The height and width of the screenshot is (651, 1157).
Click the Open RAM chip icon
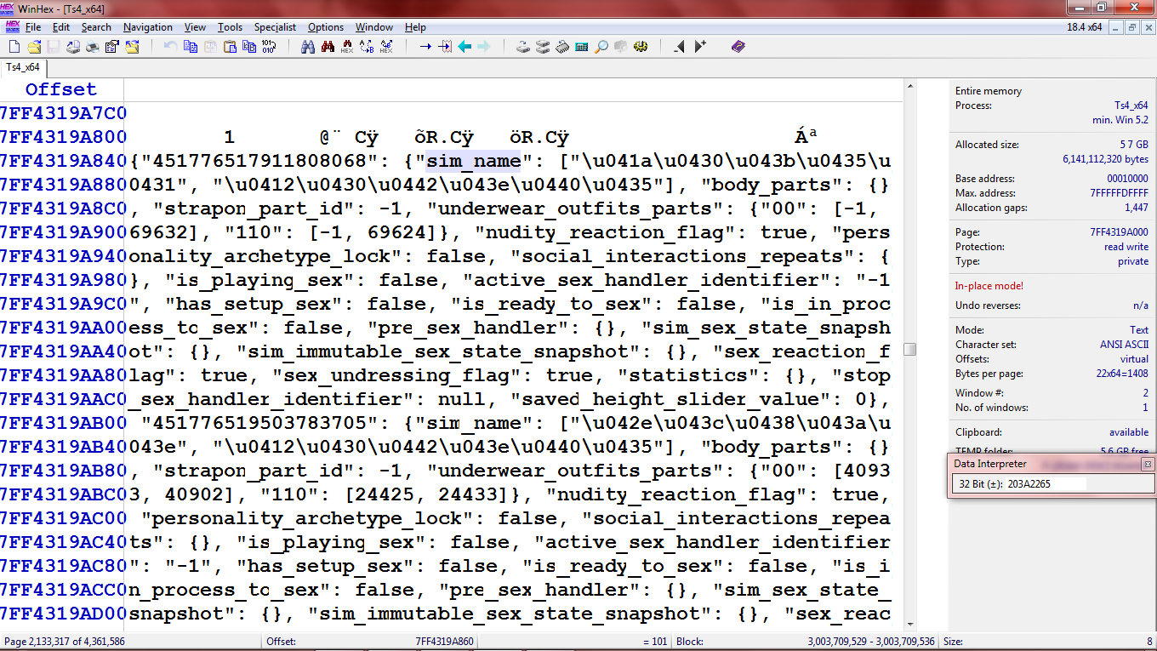pos(562,47)
